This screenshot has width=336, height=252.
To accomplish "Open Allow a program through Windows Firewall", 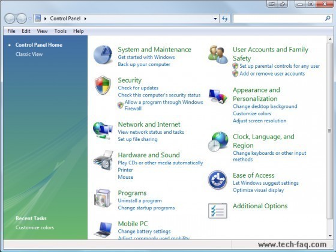I will (x=164, y=105).
